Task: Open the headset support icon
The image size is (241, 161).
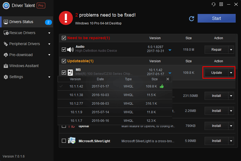Action: (213, 4)
